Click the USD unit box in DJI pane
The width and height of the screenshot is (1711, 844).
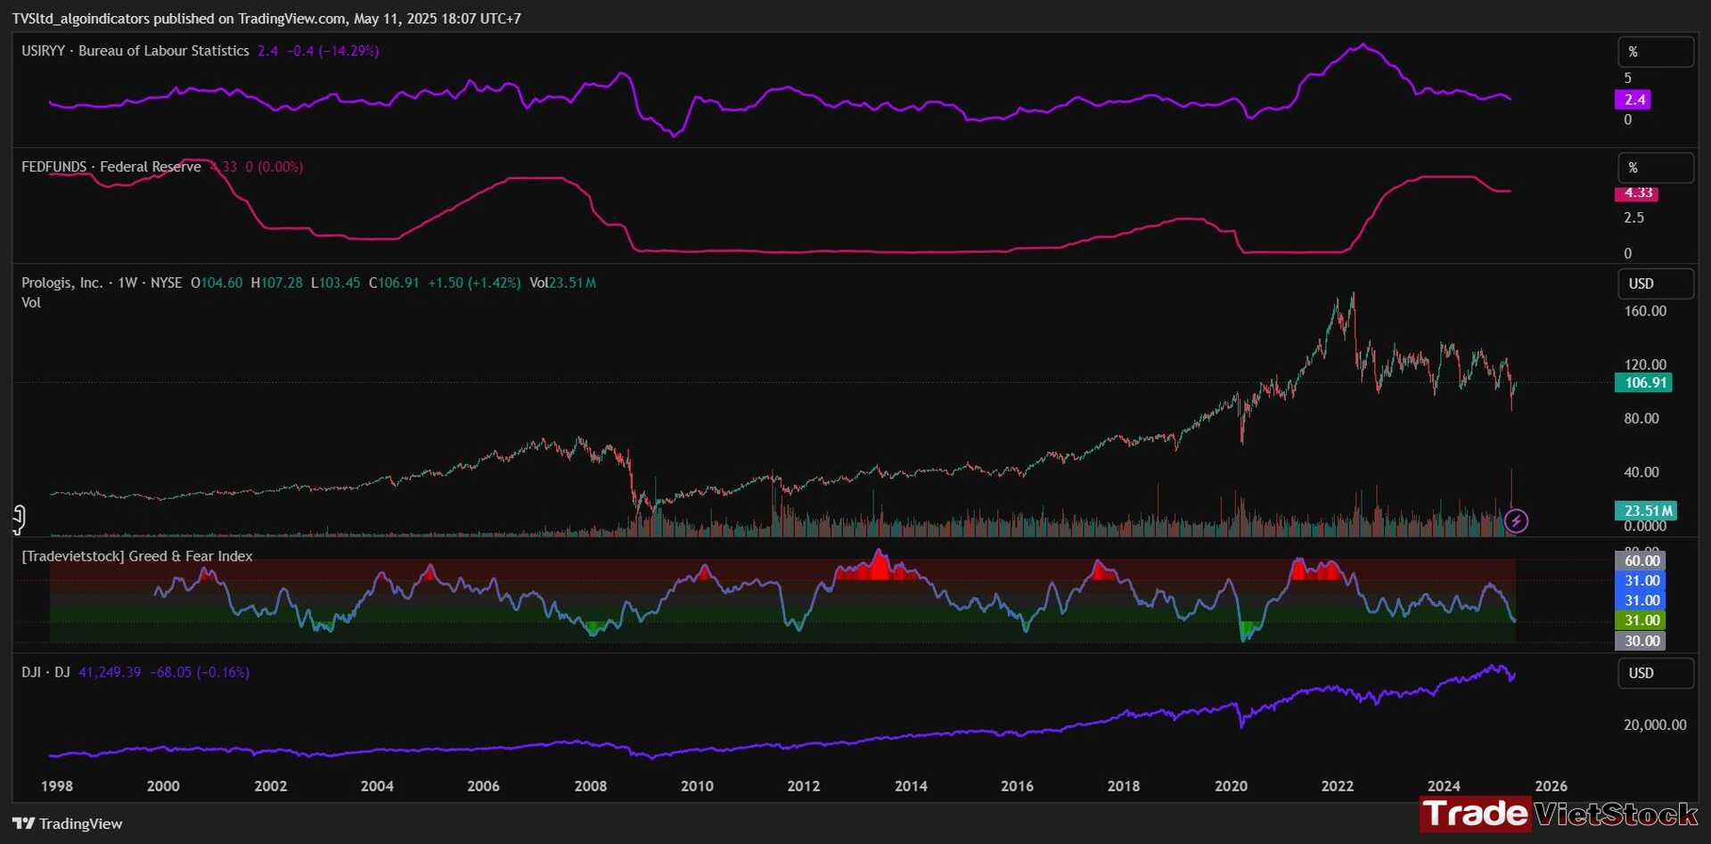pos(1656,673)
